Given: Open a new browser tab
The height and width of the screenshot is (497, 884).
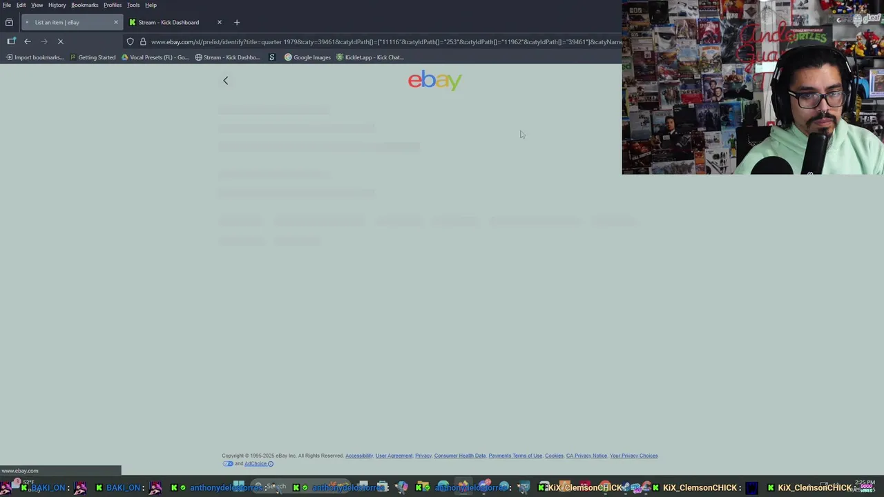Looking at the screenshot, I should point(237,22).
